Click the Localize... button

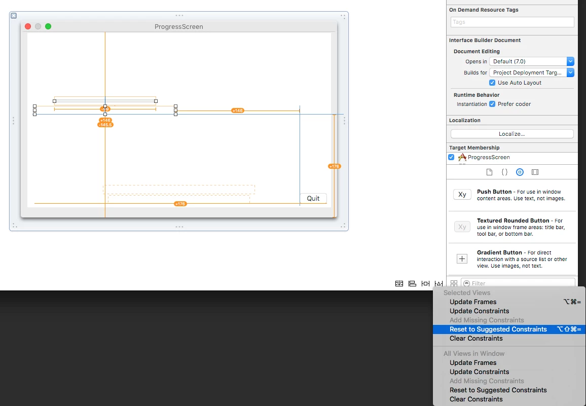pos(512,134)
